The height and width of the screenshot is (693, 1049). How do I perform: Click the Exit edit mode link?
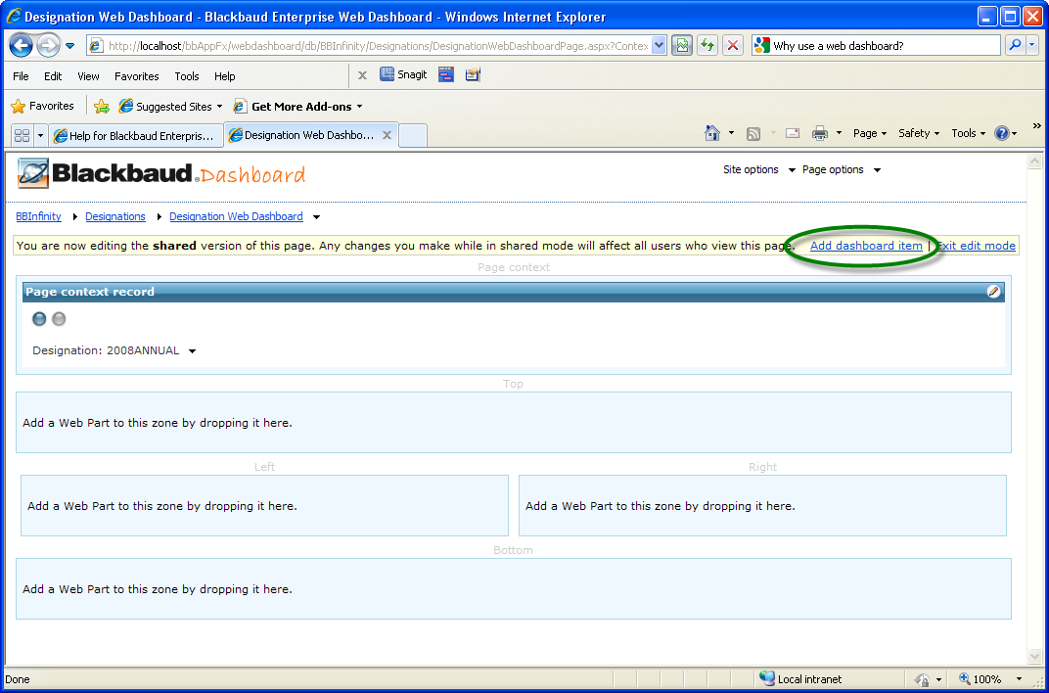click(x=976, y=246)
